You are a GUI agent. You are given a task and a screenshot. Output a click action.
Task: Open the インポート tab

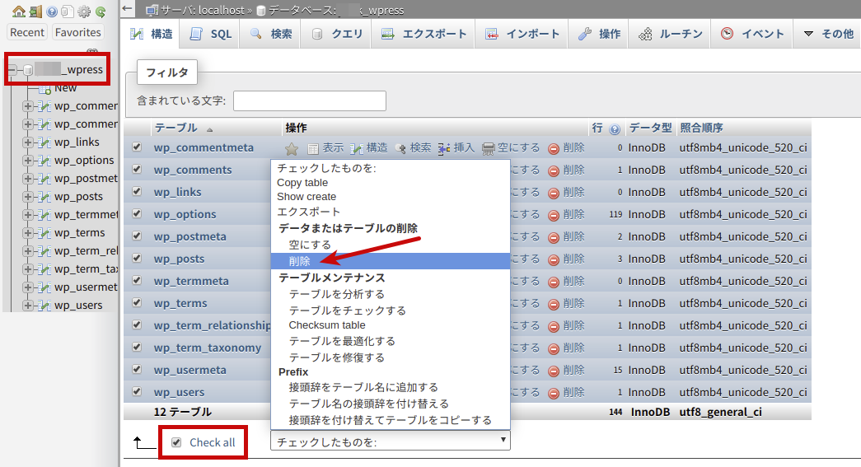coord(522,34)
